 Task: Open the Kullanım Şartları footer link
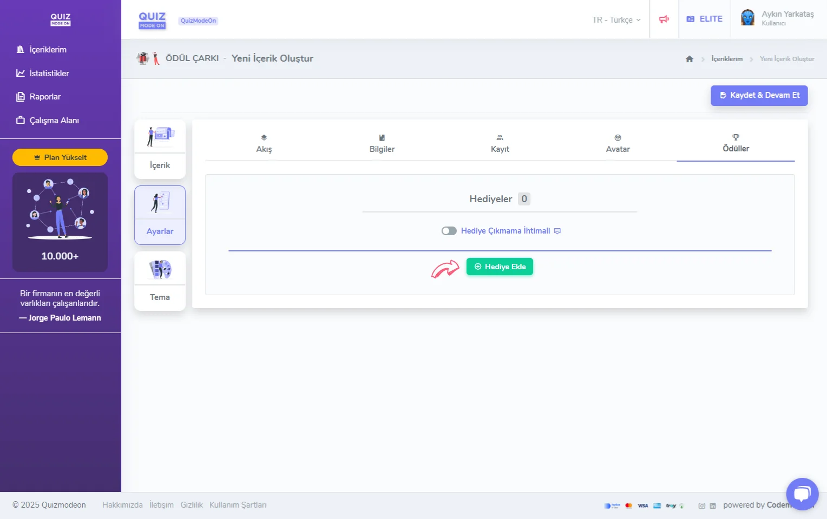(x=238, y=505)
